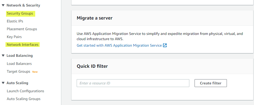This screenshot has height=105, width=254.
Task: Click the Migrate a server panel heading
Action: tap(94, 18)
